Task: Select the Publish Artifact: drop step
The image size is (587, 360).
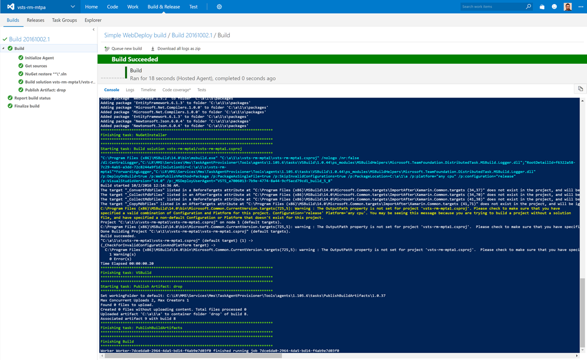Action: [45, 90]
